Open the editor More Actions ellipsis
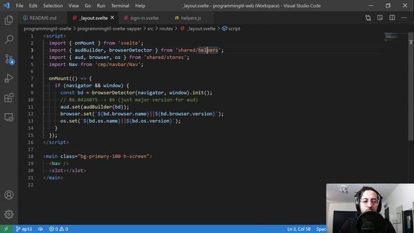 [404, 17]
